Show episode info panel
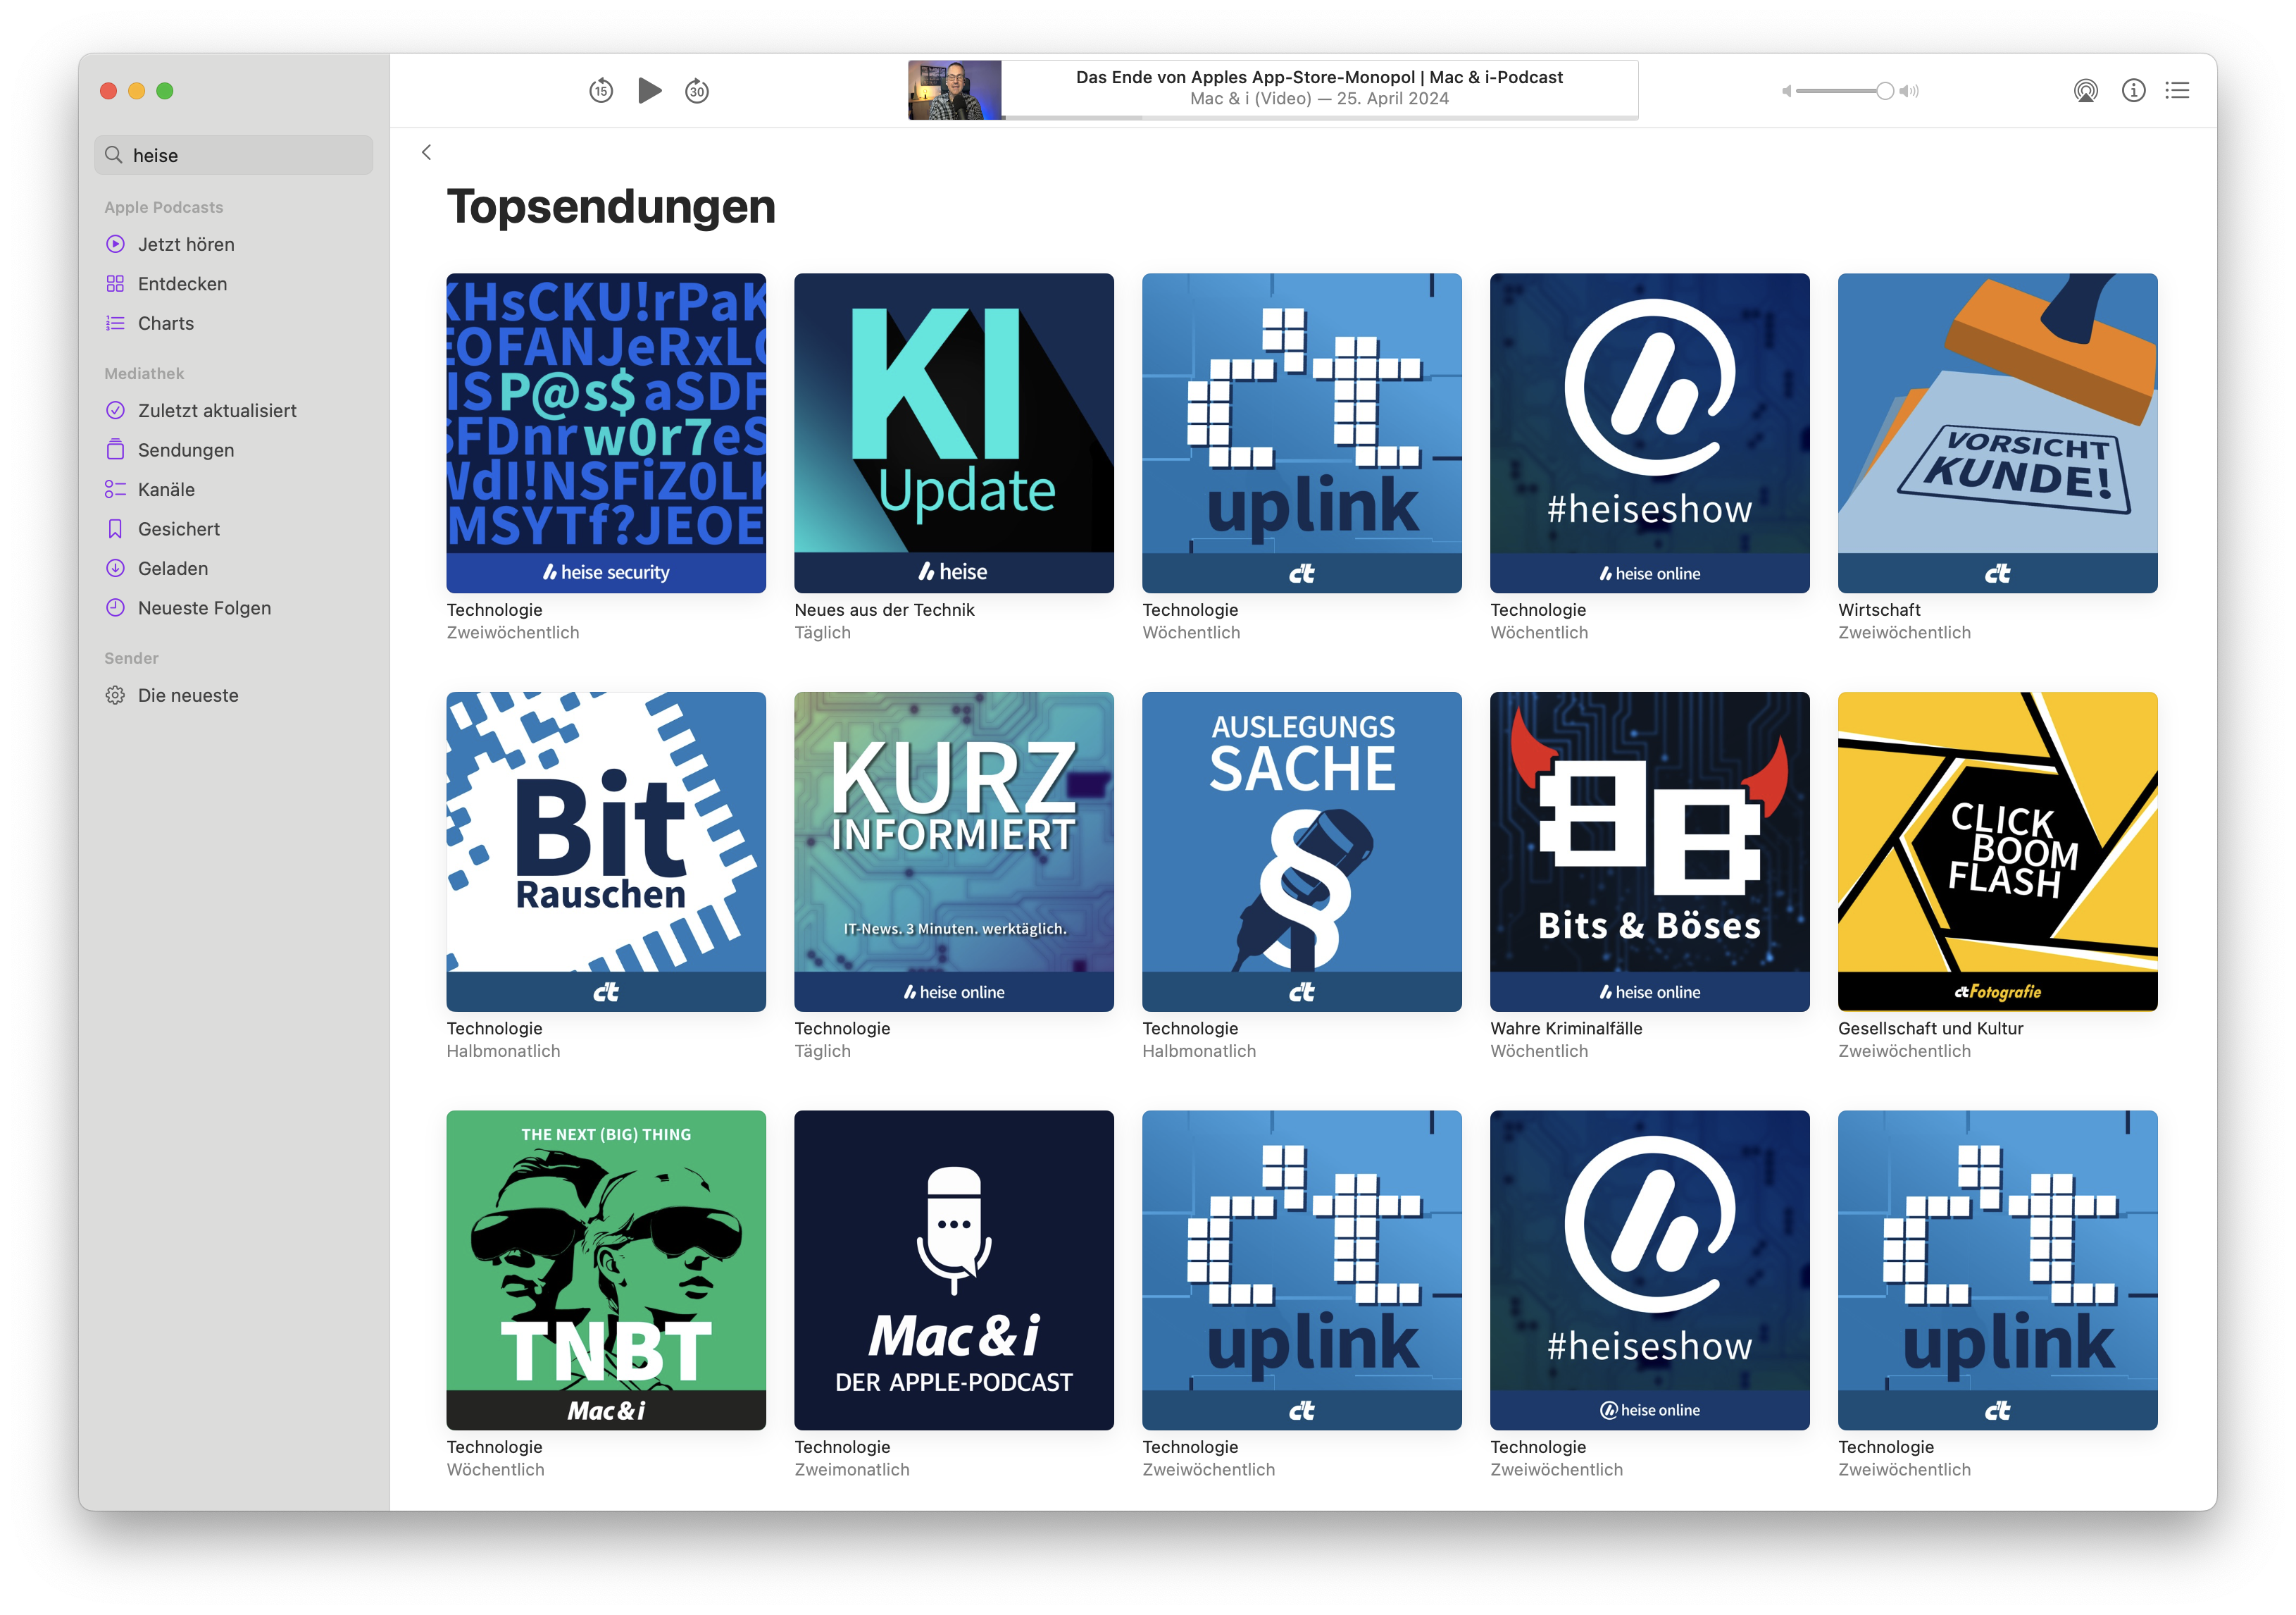Viewport: 2296px width, 1615px height. point(2133,91)
